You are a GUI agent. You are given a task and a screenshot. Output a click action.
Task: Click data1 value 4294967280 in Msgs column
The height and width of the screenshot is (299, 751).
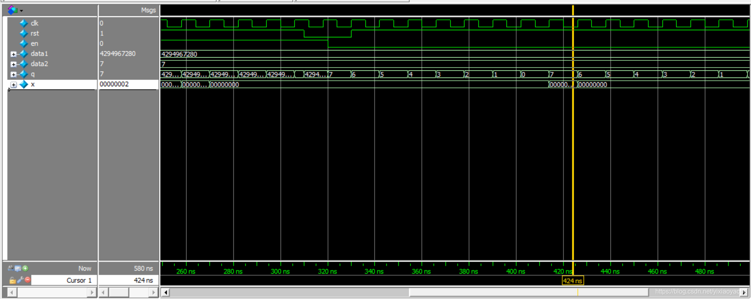tap(118, 53)
